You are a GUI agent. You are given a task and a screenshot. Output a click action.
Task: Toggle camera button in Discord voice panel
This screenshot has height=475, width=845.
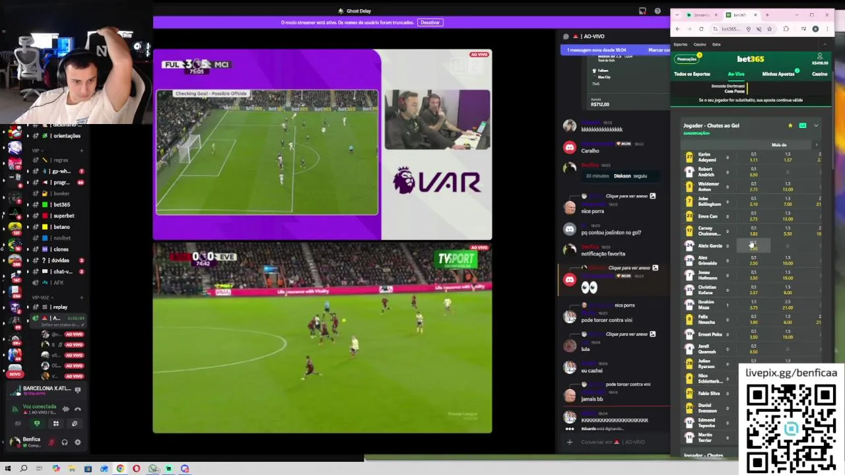pyautogui.click(x=18, y=424)
